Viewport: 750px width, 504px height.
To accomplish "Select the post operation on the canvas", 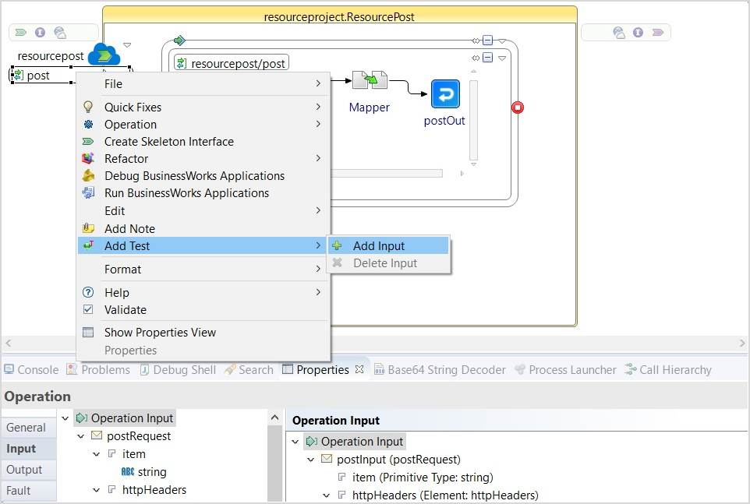I will click(38, 76).
